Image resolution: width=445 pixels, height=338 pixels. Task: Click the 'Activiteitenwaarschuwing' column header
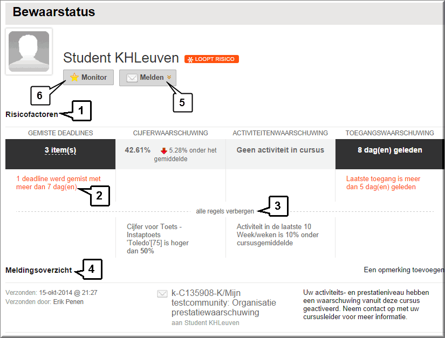pos(280,133)
